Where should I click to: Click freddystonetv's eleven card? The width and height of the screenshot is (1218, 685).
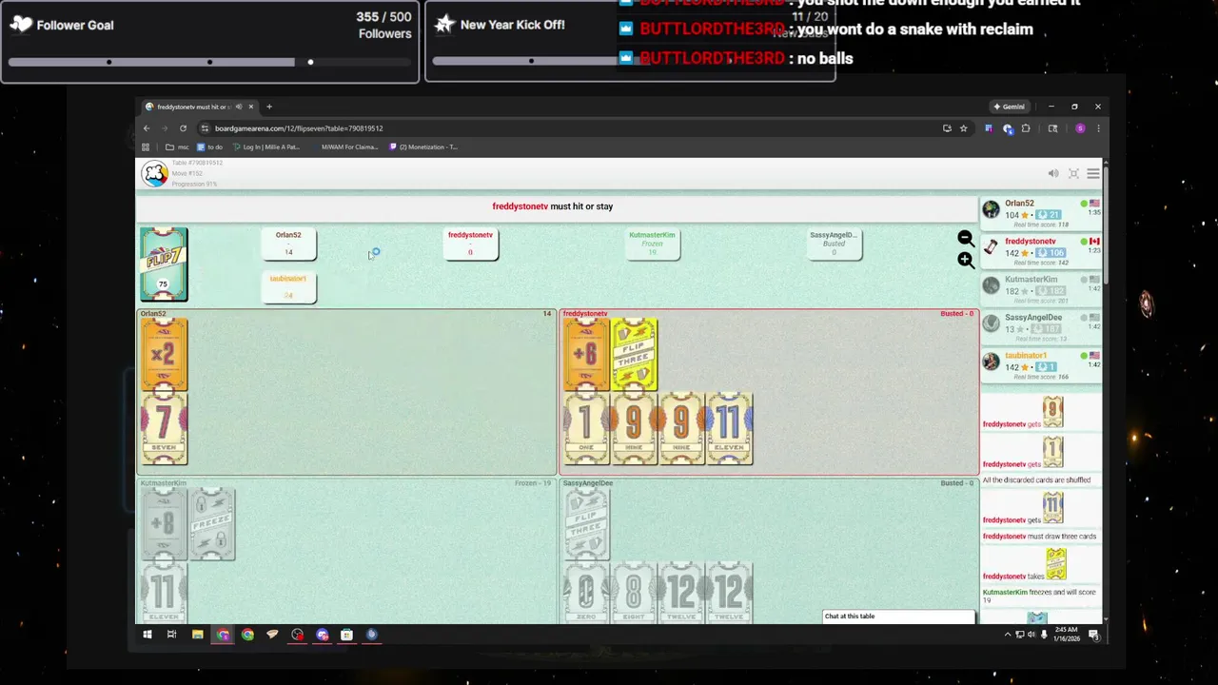click(729, 428)
